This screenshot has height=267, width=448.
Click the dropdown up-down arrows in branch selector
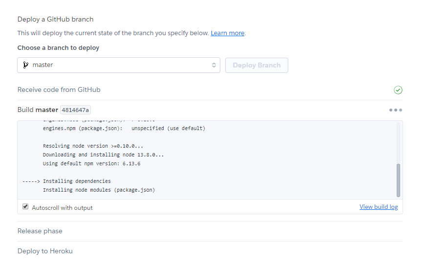(x=213, y=65)
